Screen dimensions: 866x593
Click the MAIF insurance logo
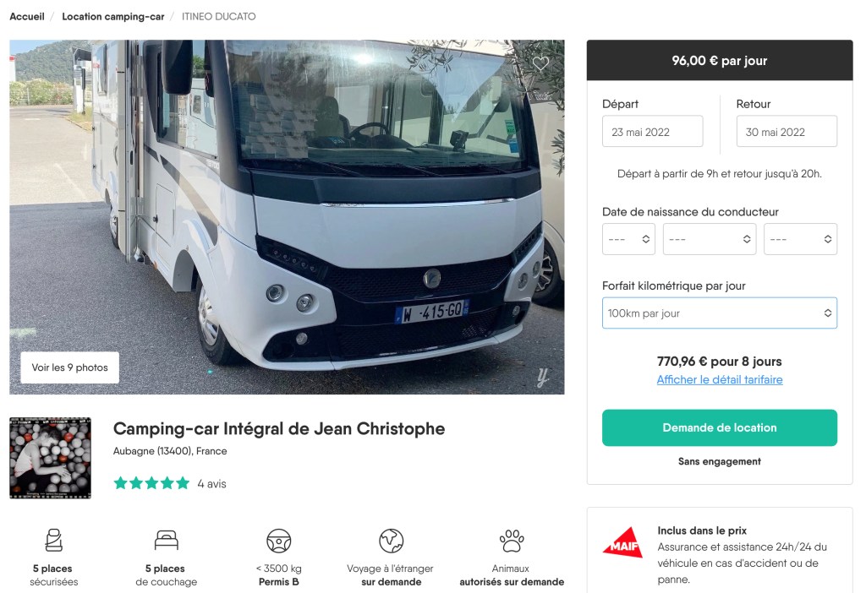click(622, 542)
